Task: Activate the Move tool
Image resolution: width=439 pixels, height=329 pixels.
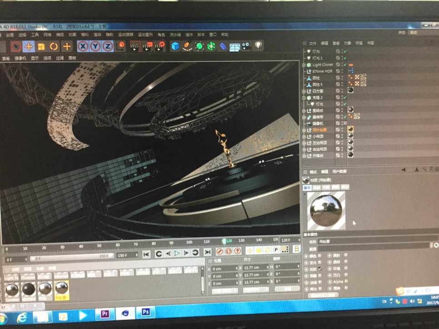Action: (29, 46)
